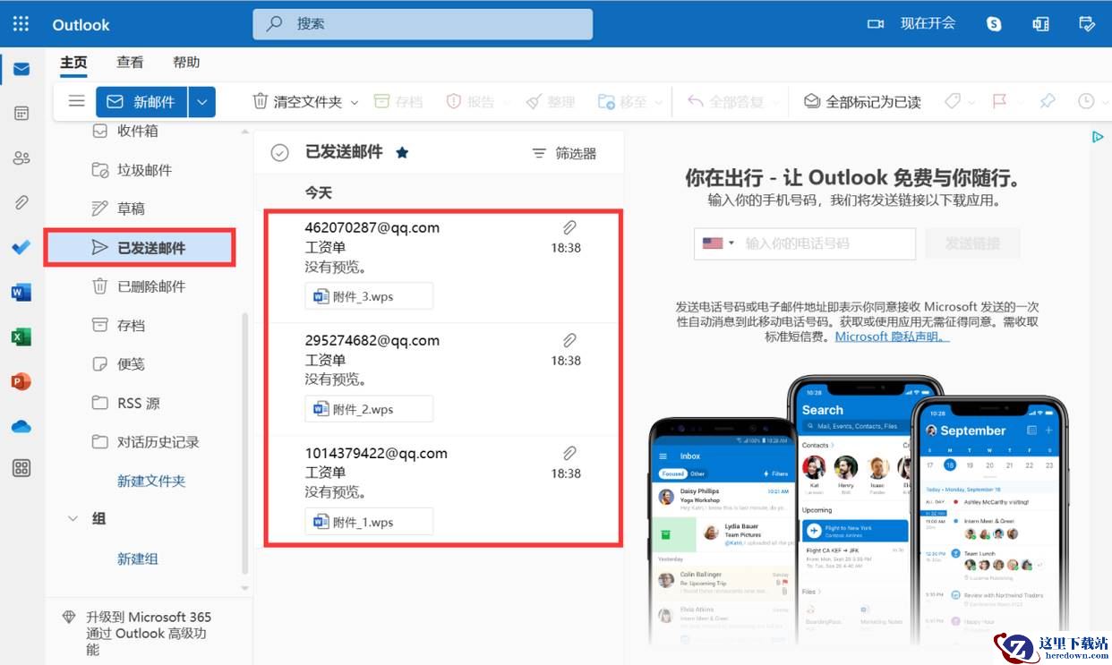
Task: Collapse the 组 section chevron
Action: 73,518
